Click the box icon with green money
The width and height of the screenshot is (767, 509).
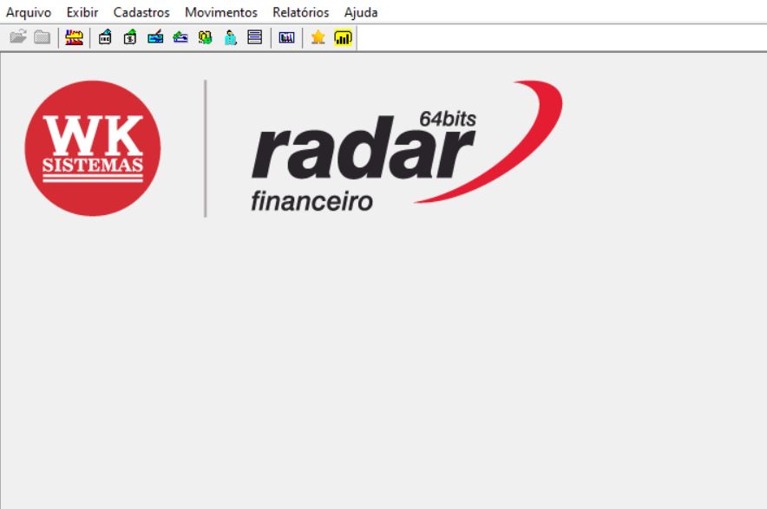click(x=130, y=37)
